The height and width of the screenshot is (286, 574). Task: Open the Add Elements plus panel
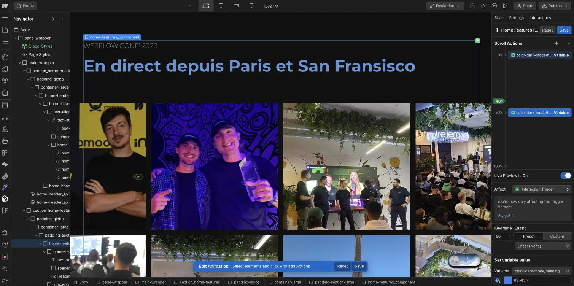[x=5, y=18]
